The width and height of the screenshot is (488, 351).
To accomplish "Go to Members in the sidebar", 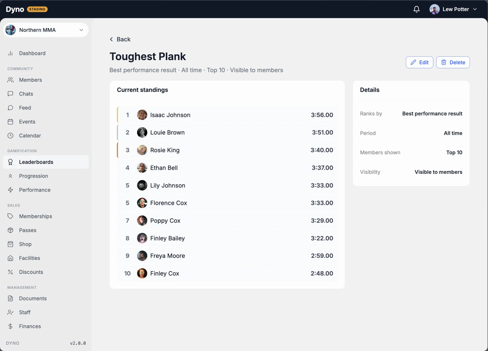I will (x=46, y=80).
